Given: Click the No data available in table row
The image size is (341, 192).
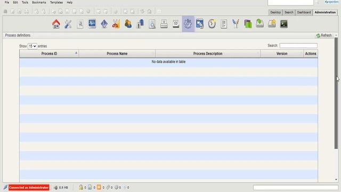Looking at the screenshot, I should pos(168,62).
